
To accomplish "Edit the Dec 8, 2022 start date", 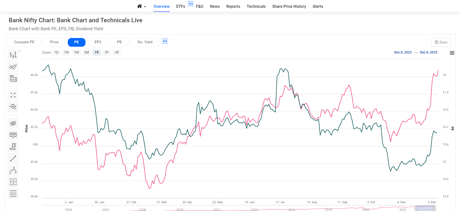I will point(403,52).
